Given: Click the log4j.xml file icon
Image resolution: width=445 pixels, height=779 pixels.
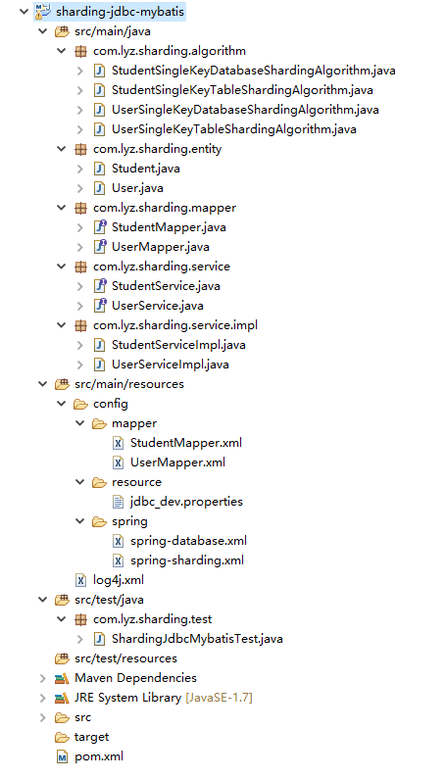Looking at the screenshot, I should (80, 580).
